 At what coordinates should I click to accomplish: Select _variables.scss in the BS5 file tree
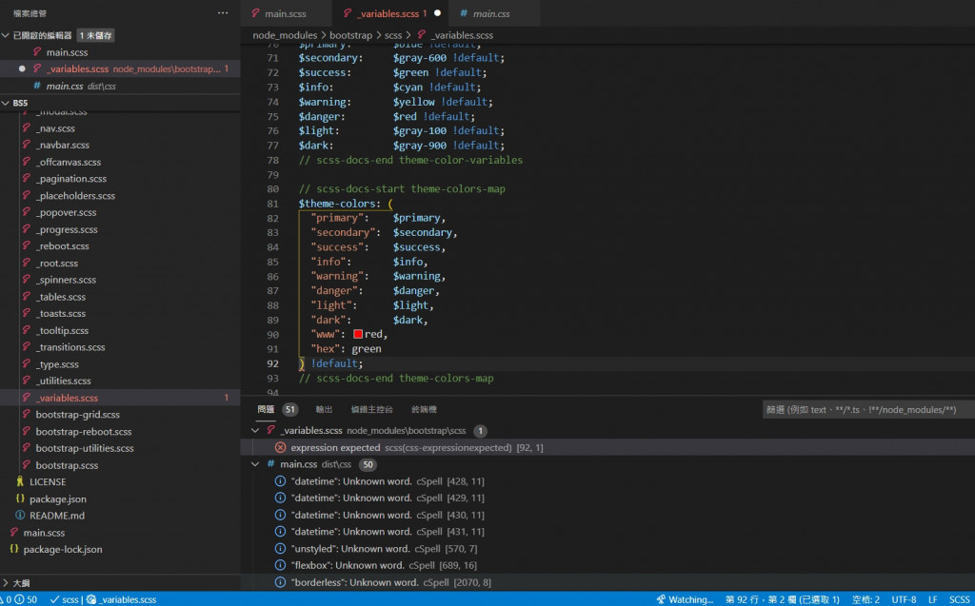[x=120, y=398]
